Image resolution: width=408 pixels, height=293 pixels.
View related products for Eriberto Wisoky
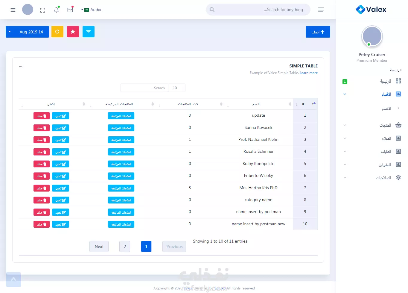(x=121, y=176)
